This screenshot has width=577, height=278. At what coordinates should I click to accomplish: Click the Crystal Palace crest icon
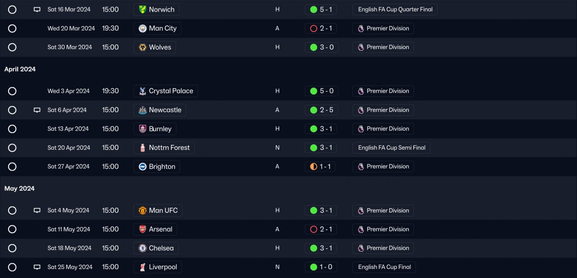(142, 91)
